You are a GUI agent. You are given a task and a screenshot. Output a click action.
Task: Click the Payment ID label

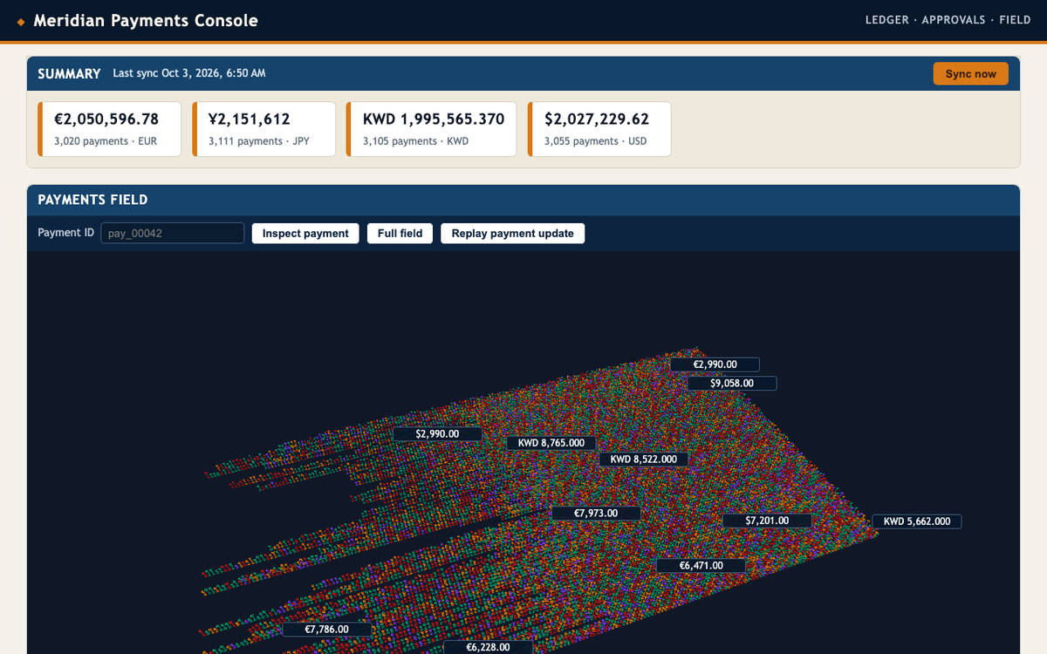point(66,233)
